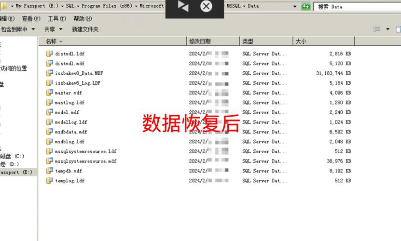This screenshot has height=241, width=401.
Task: Click the 2,816 KB size value
Action: click(x=340, y=54)
